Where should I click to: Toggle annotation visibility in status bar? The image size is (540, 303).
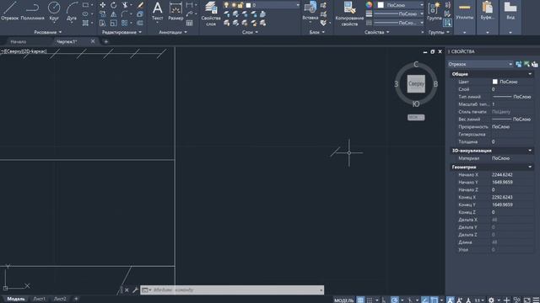451,300
